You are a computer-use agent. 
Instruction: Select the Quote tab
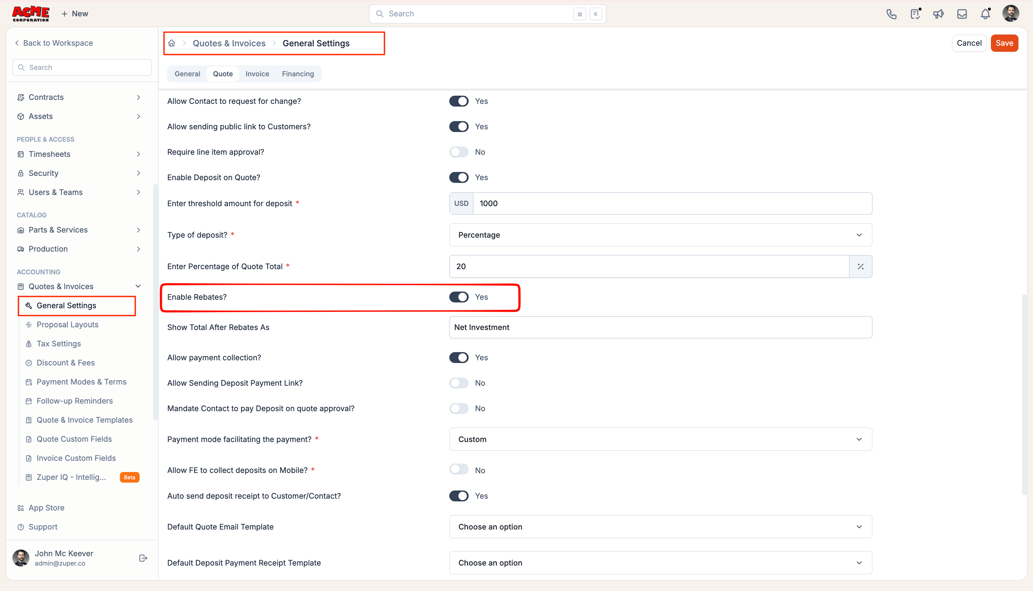point(223,74)
